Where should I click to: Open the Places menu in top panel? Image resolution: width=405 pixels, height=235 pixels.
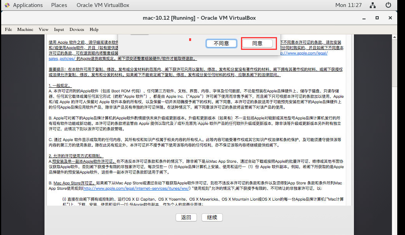(59, 5)
